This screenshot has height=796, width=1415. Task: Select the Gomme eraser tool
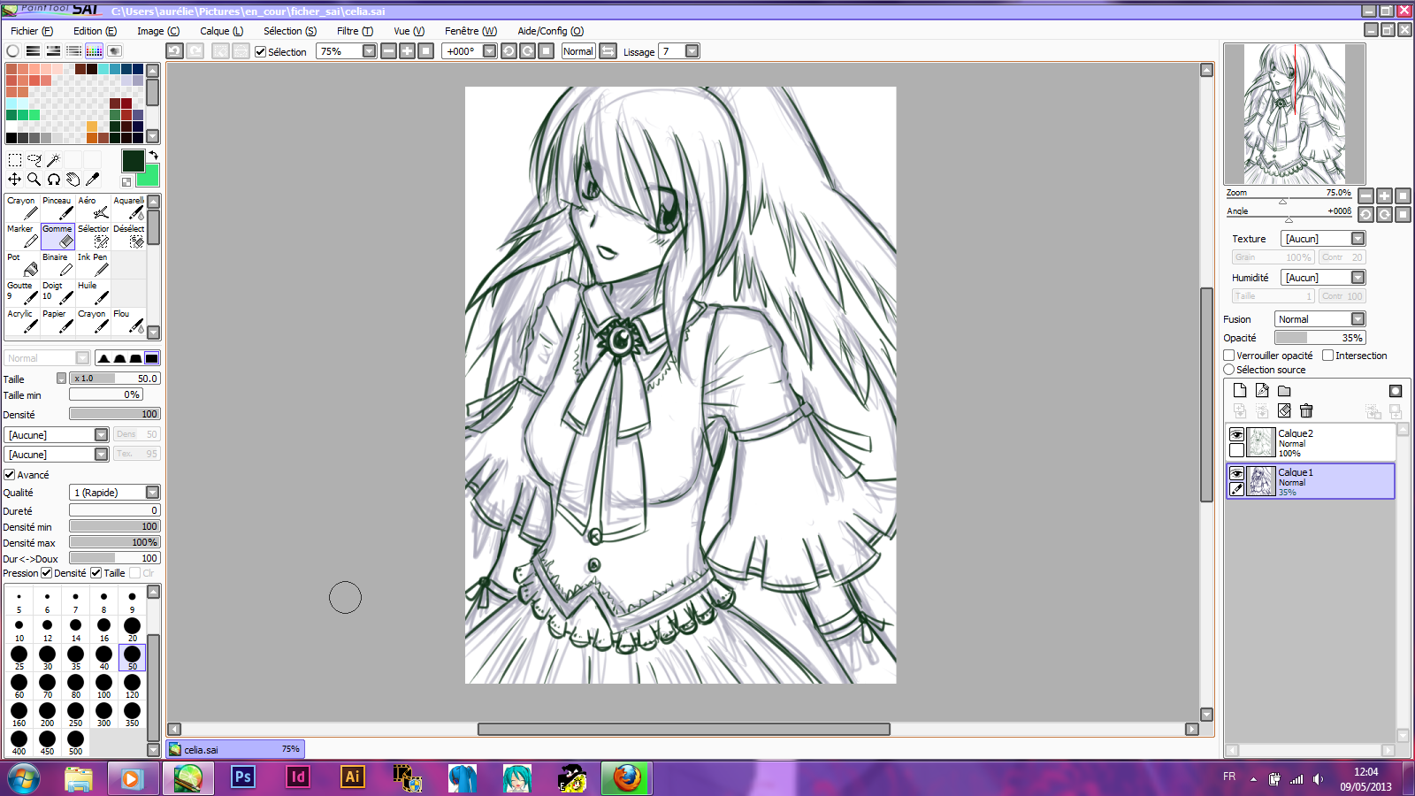tap(57, 236)
